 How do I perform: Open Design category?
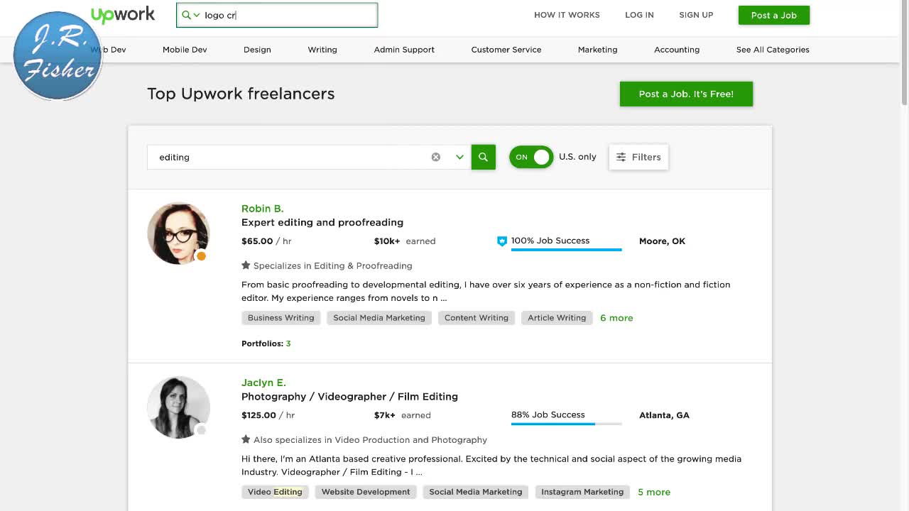point(257,50)
